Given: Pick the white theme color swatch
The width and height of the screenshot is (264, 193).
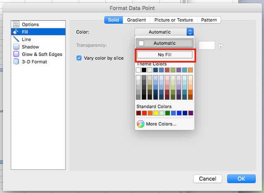Looking at the screenshot, I should click(x=138, y=70).
